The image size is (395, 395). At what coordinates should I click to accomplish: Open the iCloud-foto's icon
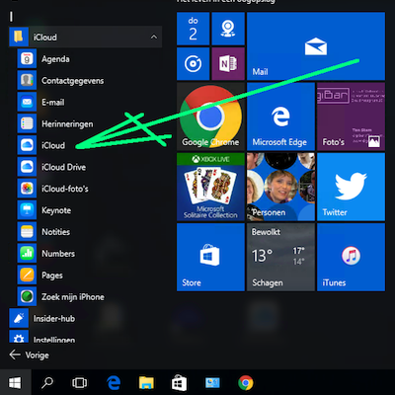(x=27, y=189)
